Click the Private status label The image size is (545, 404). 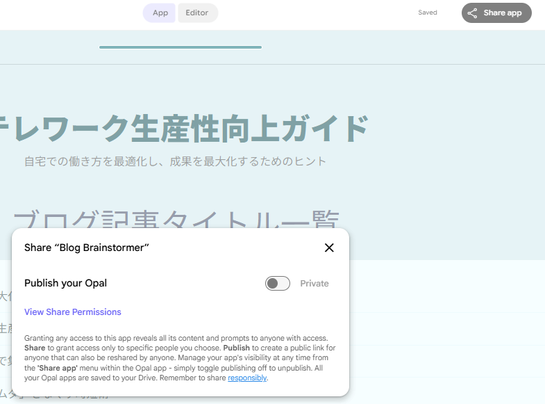click(315, 284)
